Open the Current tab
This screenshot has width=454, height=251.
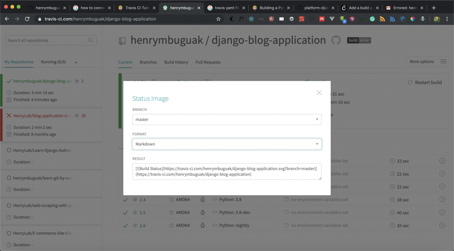pos(125,62)
